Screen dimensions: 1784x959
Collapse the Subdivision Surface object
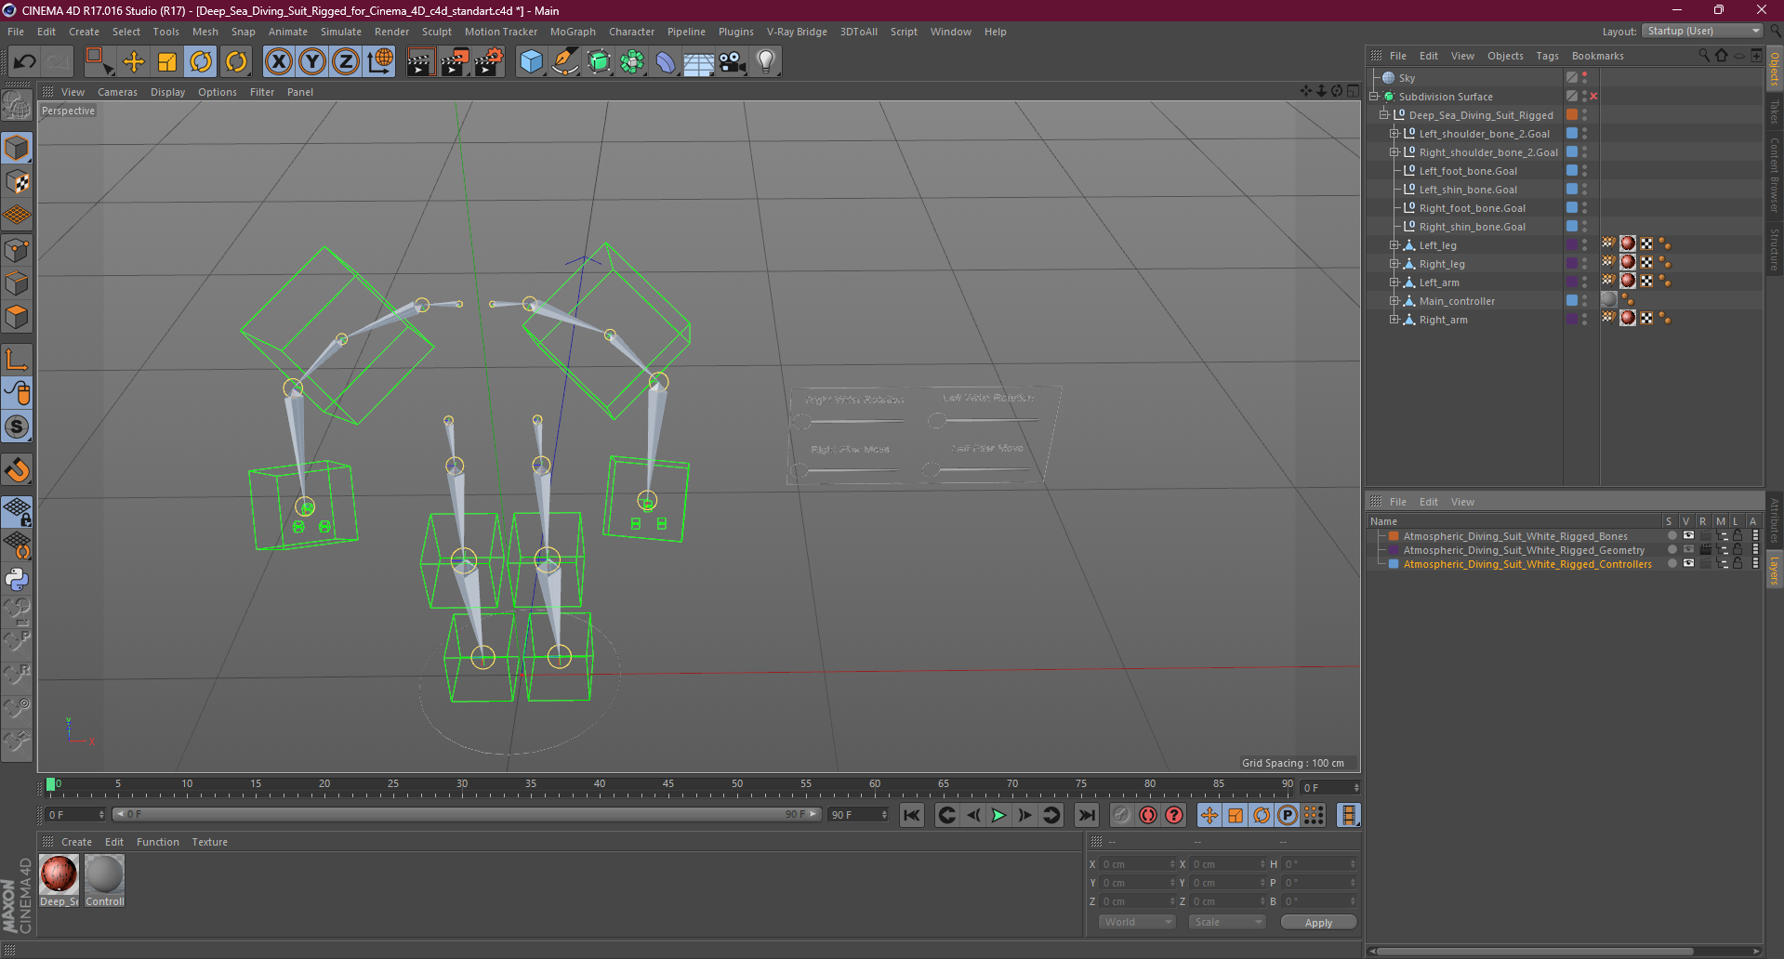1374,97
